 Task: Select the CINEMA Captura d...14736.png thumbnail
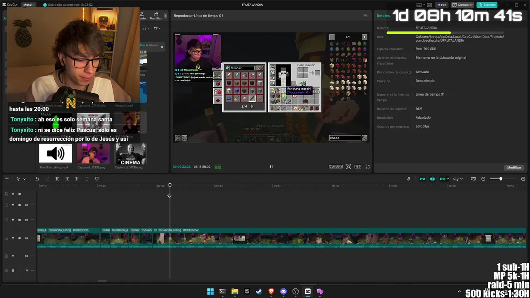click(130, 154)
